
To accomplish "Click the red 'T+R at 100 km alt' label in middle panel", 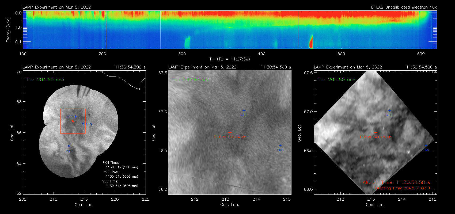I will coord(230,137).
